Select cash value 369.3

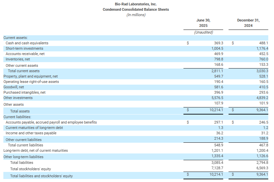(218, 43)
